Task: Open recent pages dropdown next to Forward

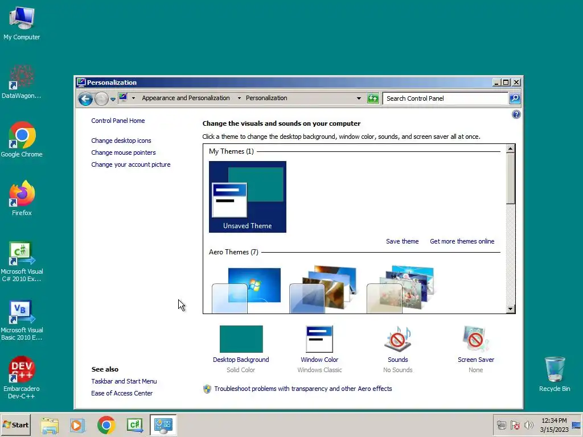Action: (113, 99)
